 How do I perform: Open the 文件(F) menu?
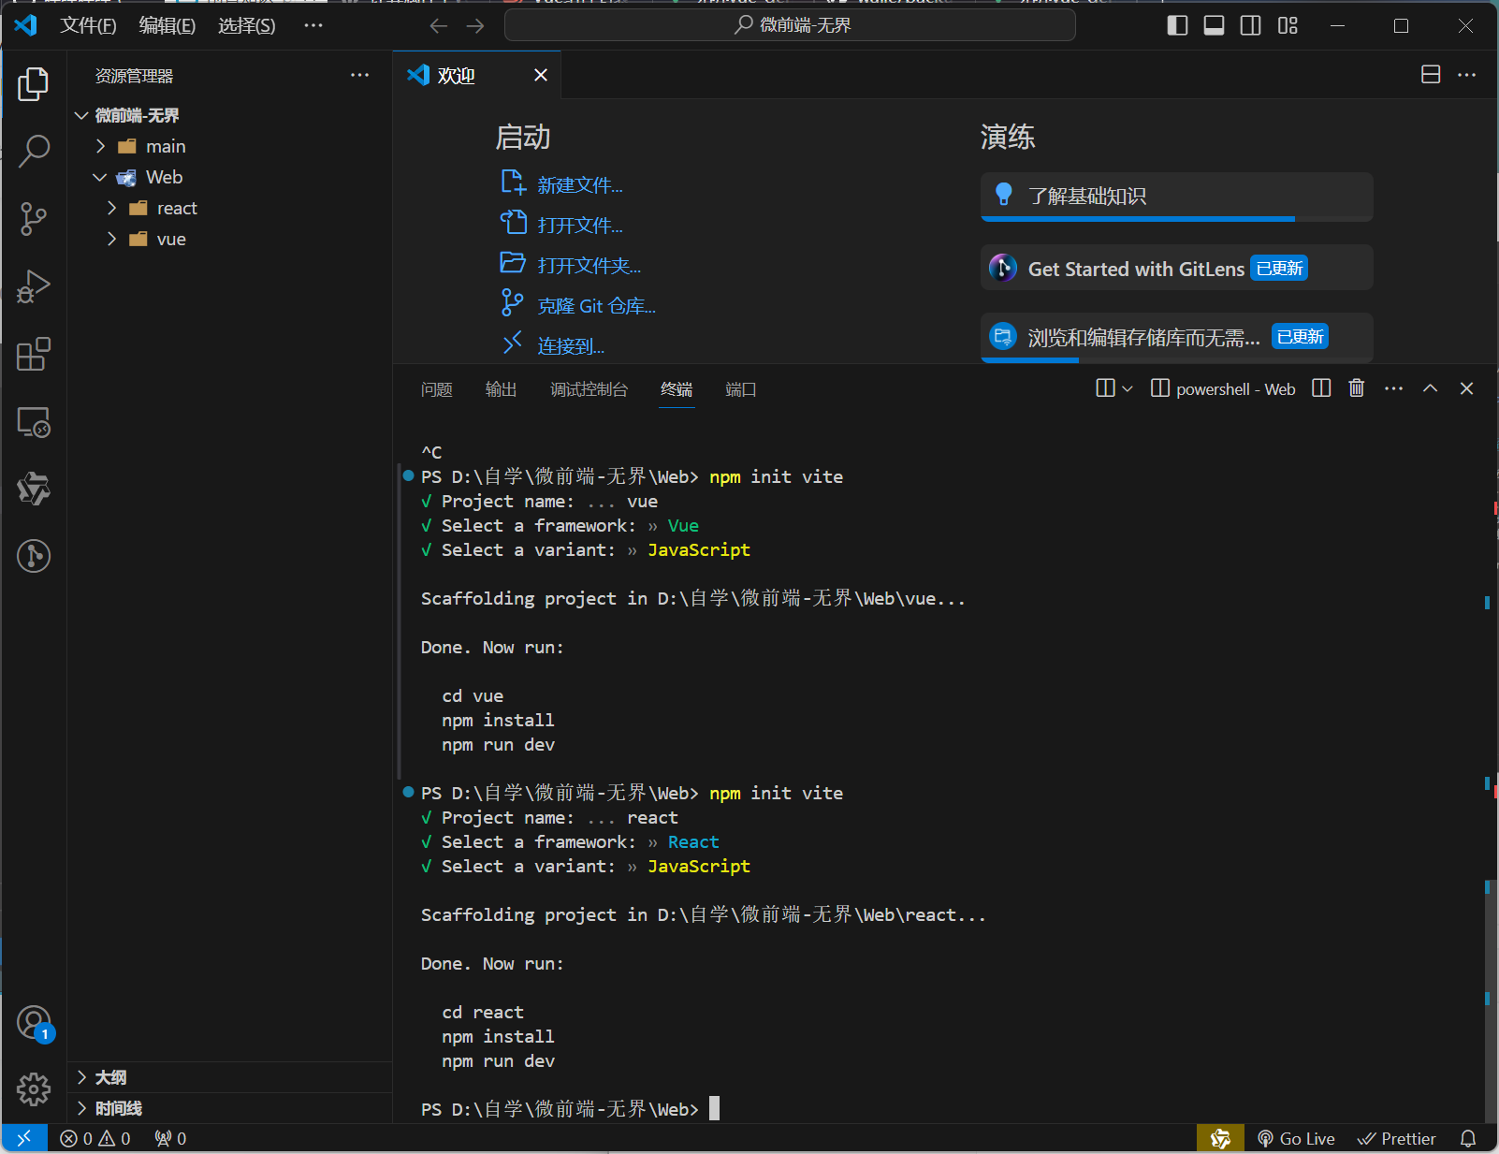88,25
